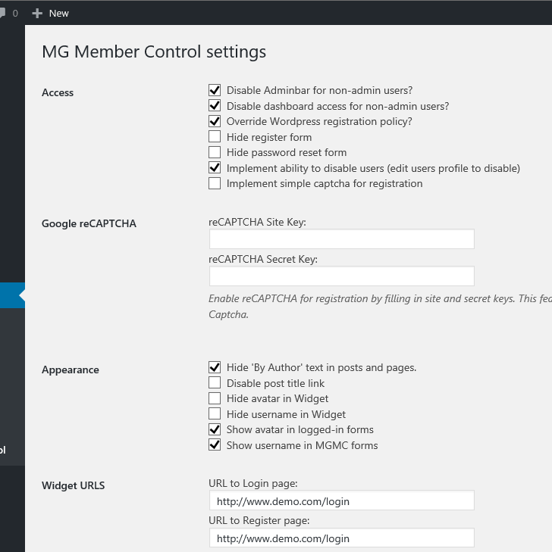Enable Hide register form checkbox

coord(215,136)
